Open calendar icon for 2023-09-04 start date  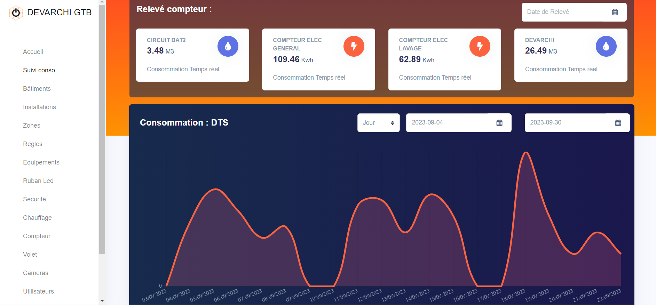click(x=499, y=123)
